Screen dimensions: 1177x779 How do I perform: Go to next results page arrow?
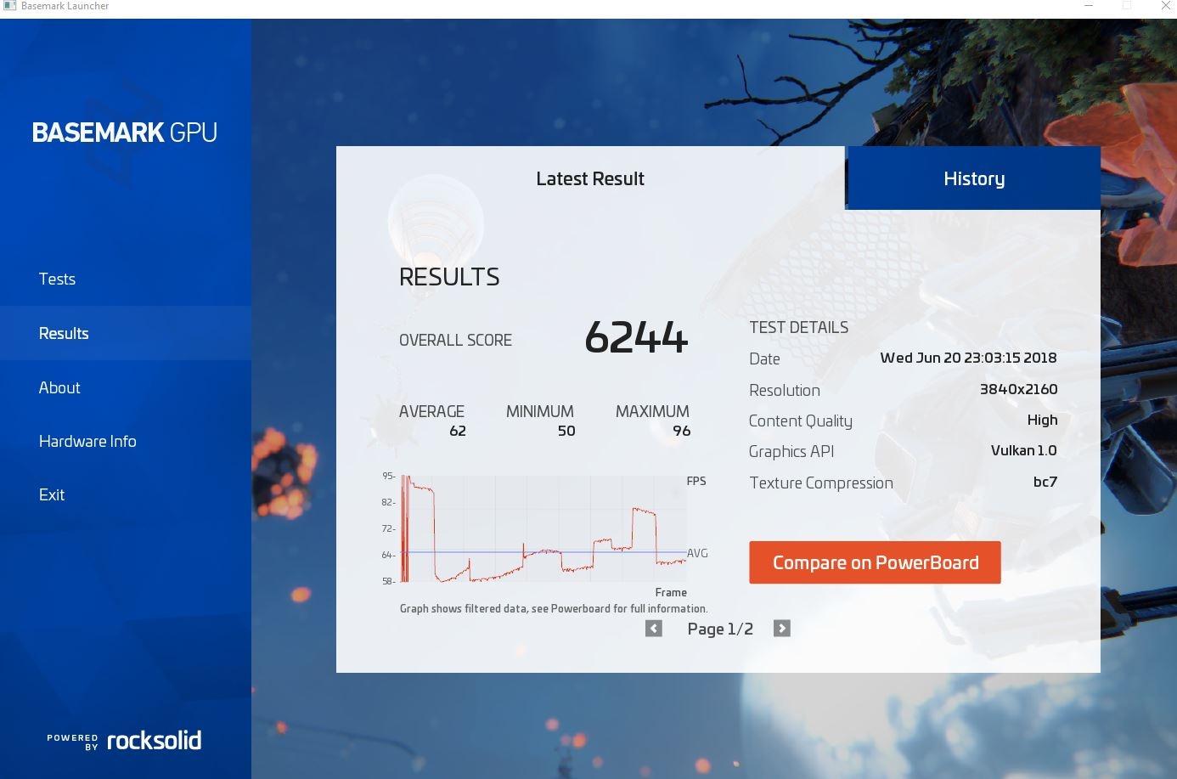coord(782,629)
